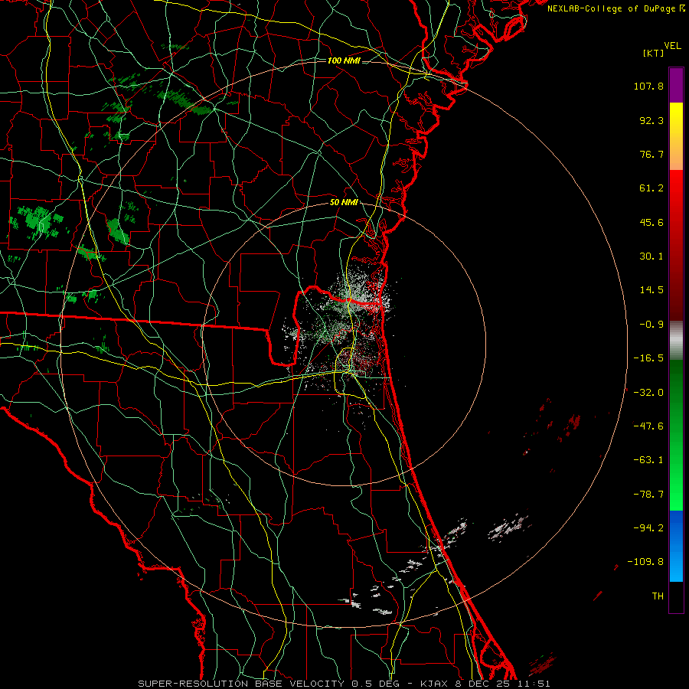Click the NEXLAB-College of DuPage title text
The height and width of the screenshot is (689, 689).
coord(616,8)
